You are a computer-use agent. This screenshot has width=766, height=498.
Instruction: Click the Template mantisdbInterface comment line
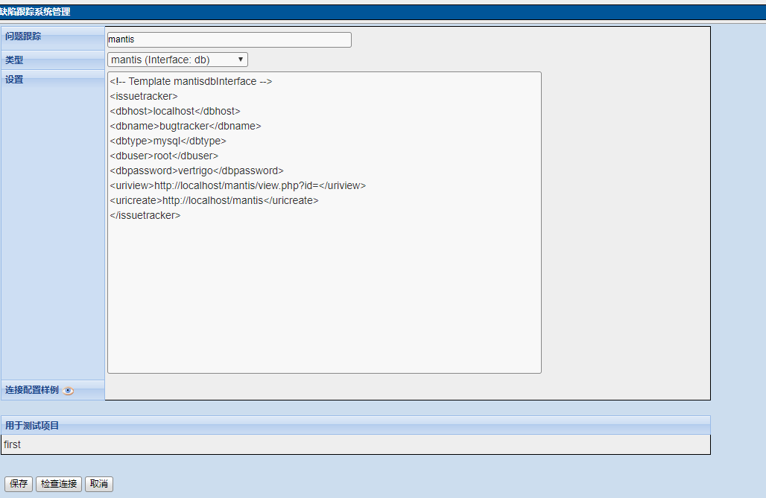click(191, 81)
